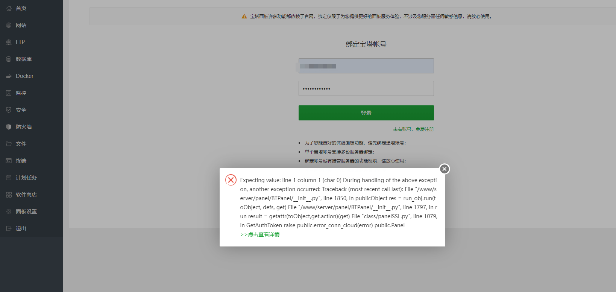The image size is (616, 292).
Task: Click the monitor icon beside 监控
Action: [x=9, y=93]
